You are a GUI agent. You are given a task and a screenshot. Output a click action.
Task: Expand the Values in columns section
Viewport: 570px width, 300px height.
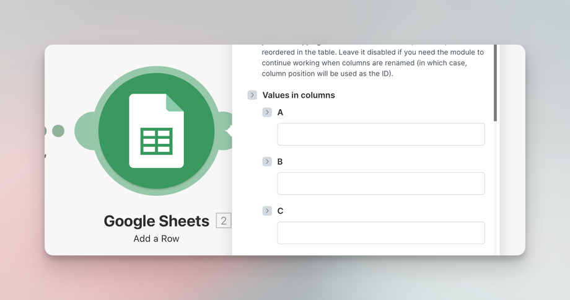click(x=252, y=95)
